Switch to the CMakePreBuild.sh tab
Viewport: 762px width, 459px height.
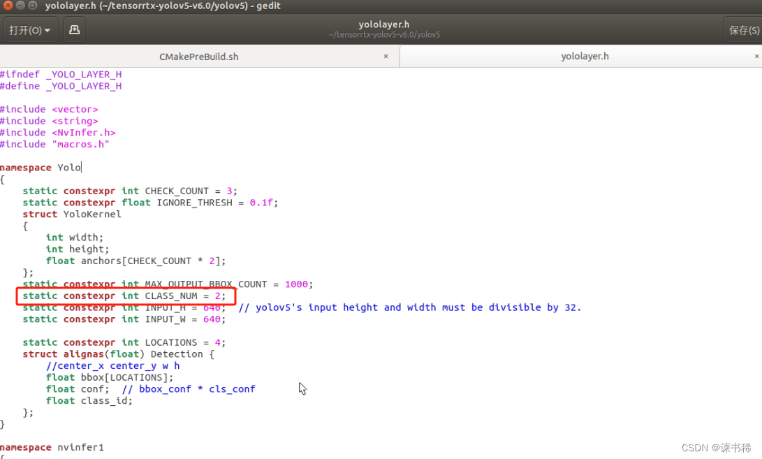coord(199,56)
